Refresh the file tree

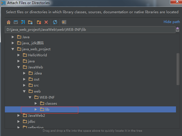tap(55, 22)
